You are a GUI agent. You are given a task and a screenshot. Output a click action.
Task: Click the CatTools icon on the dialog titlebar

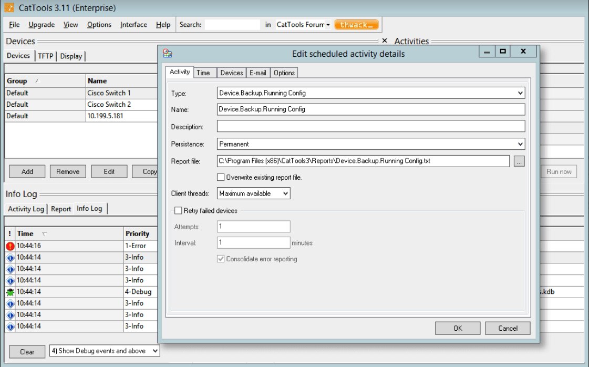point(167,52)
